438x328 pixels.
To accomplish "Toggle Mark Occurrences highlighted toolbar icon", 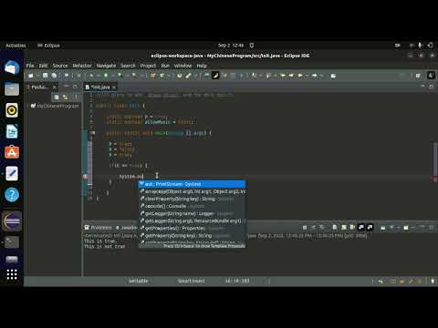I will [x=215, y=76].
